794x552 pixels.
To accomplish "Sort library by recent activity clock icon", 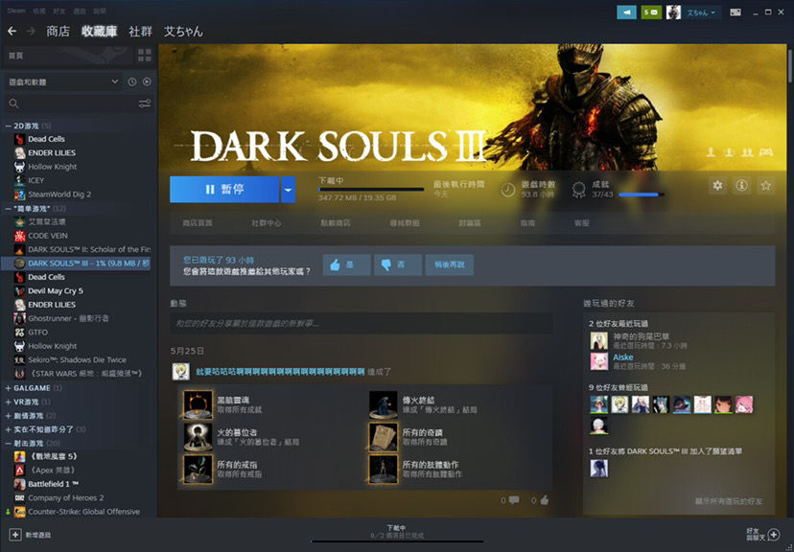I will point(132,81).
